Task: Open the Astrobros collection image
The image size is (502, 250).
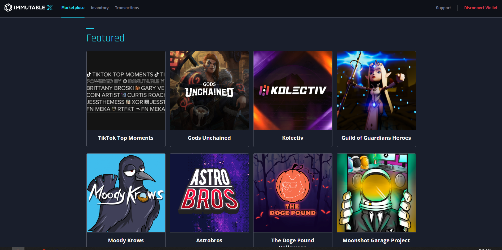Action: pyautogui.click(x=209, y=193)
